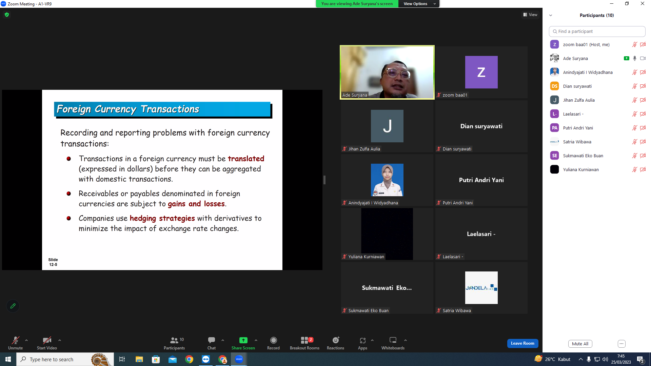Click the Windows taskbar search box

pyautogui.click(x=65, y=359)
